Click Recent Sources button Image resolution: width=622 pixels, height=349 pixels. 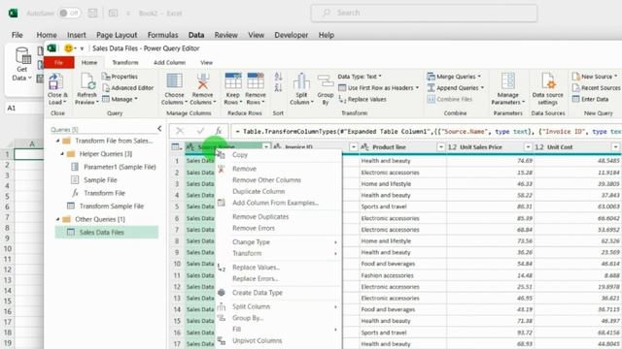click(596, 88)
